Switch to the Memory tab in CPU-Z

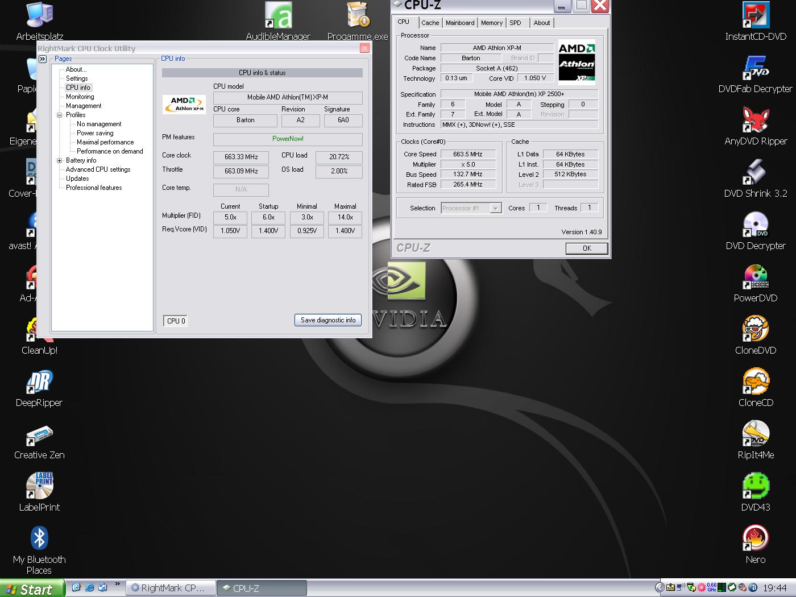click(491, 23)
